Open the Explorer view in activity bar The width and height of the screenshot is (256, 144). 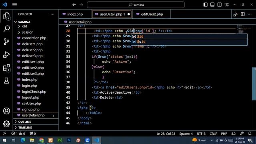pyautogui.click(x=6, y=16)
